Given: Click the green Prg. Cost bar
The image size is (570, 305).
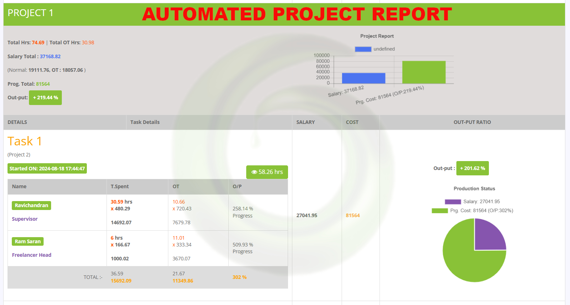Looking at the screenshot, I should [424, 72].
